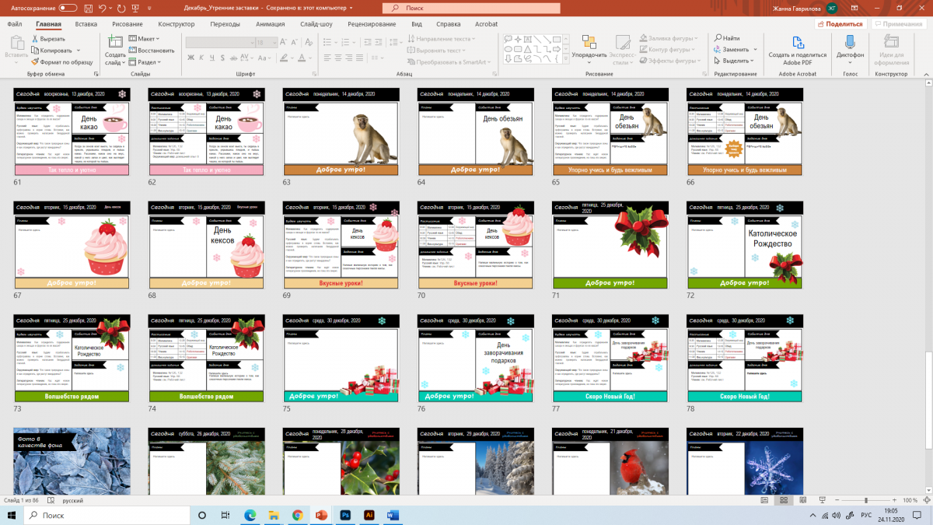Image resolution: width=933 pixels, height=525 pixels.
Task: Click Вырезать cut button
Action: [47, 38]
